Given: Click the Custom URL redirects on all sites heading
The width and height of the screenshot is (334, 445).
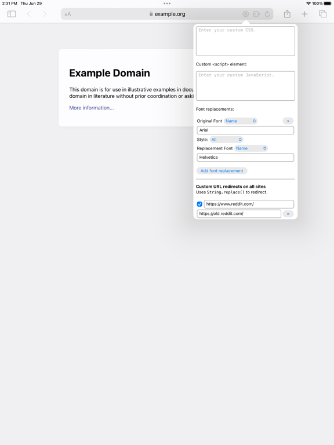Looking at the screenshot, I should pyautogui.click(x=231, y=187).
